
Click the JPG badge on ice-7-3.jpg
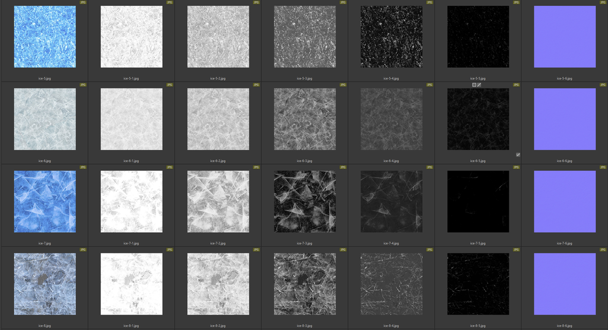[343, 167]
